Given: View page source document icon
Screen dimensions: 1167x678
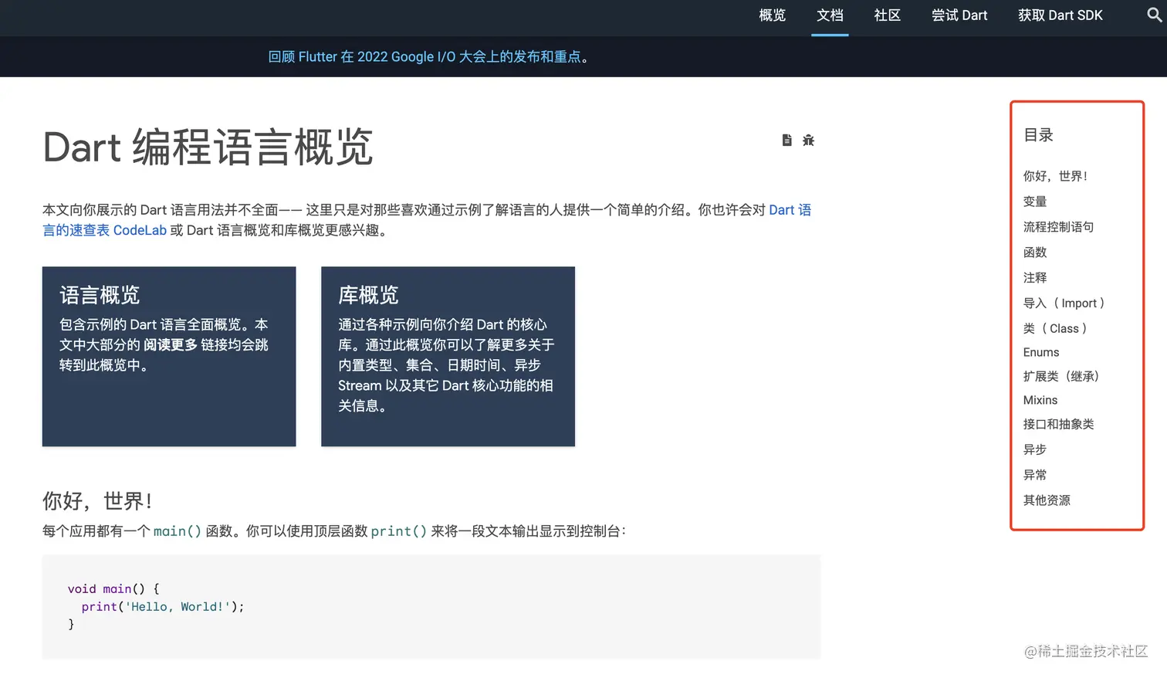Looking at the screenshot, I should point(786,140).
